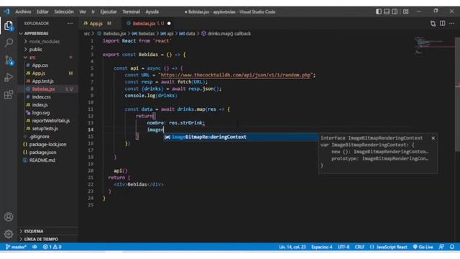Image resolution: width=460 pixels, height=259 pixels.
Task: Start Go Live server
Action: (x=423, y=247)
